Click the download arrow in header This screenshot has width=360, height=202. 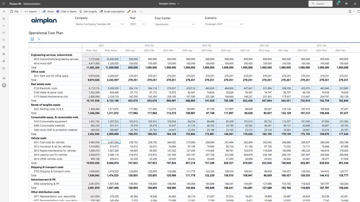coord(355,4)
